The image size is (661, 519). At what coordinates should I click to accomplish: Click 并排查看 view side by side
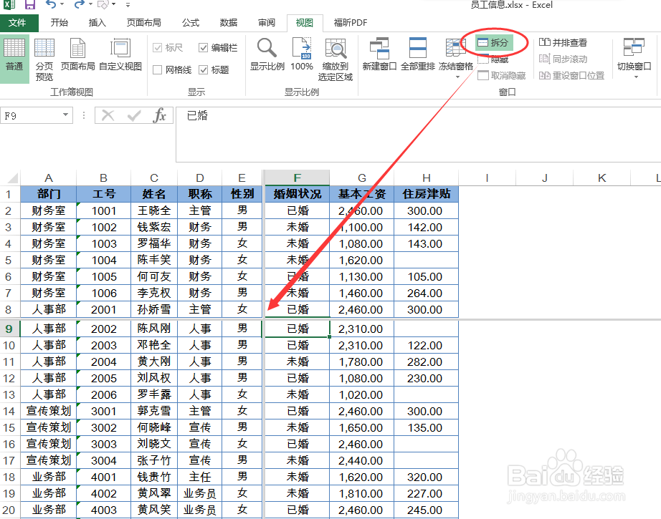pos(563,42)
